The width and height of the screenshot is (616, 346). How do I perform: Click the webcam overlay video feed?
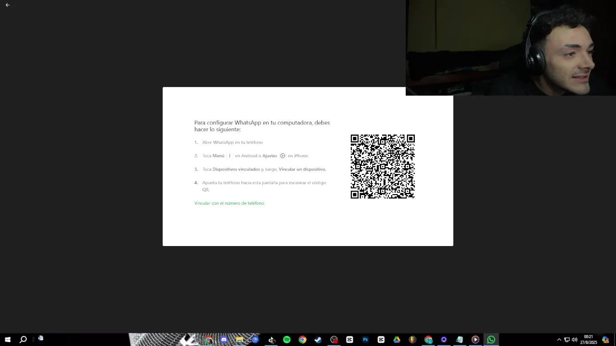pyautogui.click(x=511, y=48)
